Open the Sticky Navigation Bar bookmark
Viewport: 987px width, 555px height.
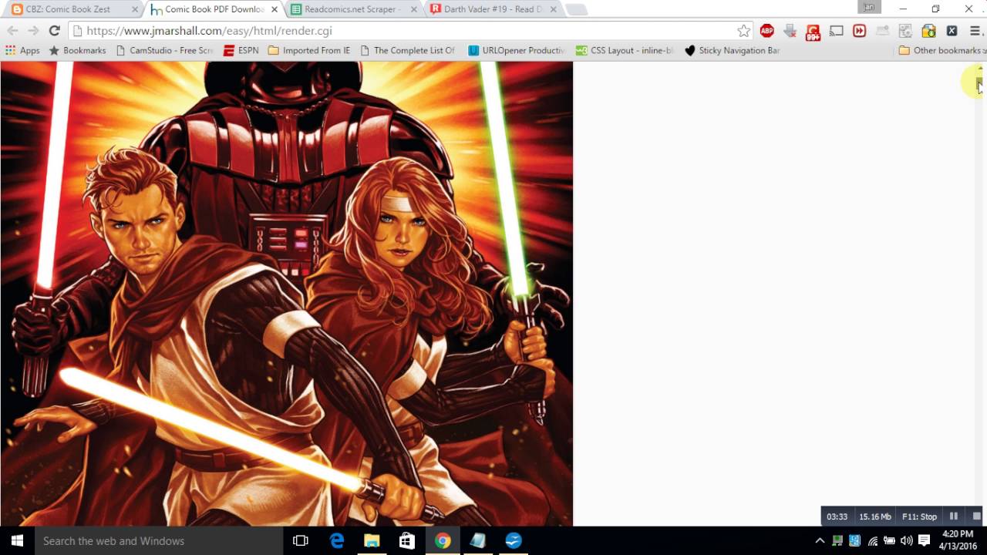coord(733,50)
